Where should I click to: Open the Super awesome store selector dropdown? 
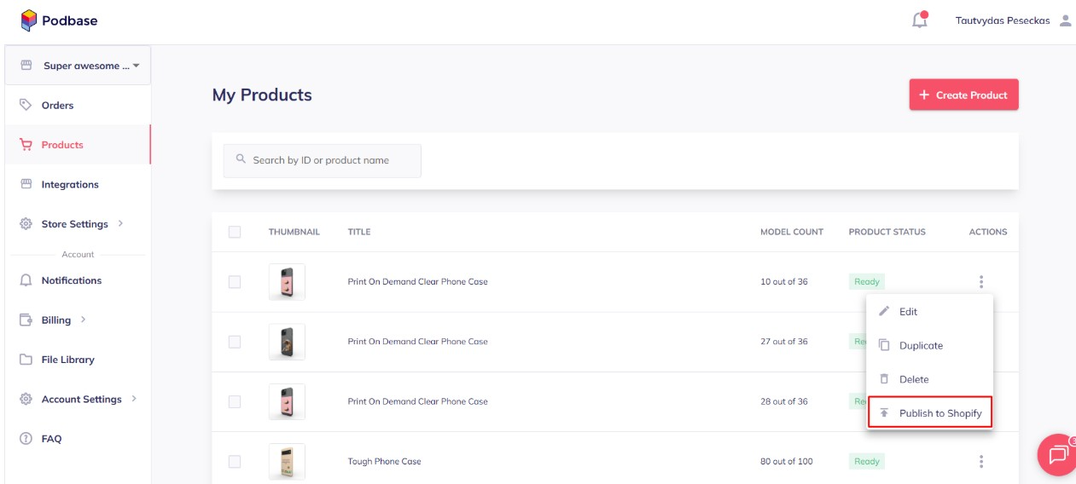[78, 66]
